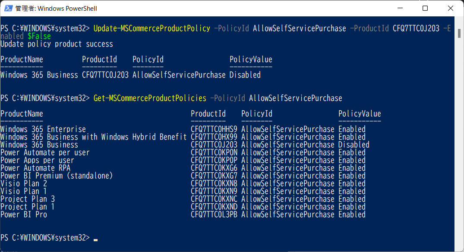This screenshot has height=252, width=464.
Task: Click the Power Automate RPA product ID CFQ7TTC0KXG6
Action: coord(214,168)
